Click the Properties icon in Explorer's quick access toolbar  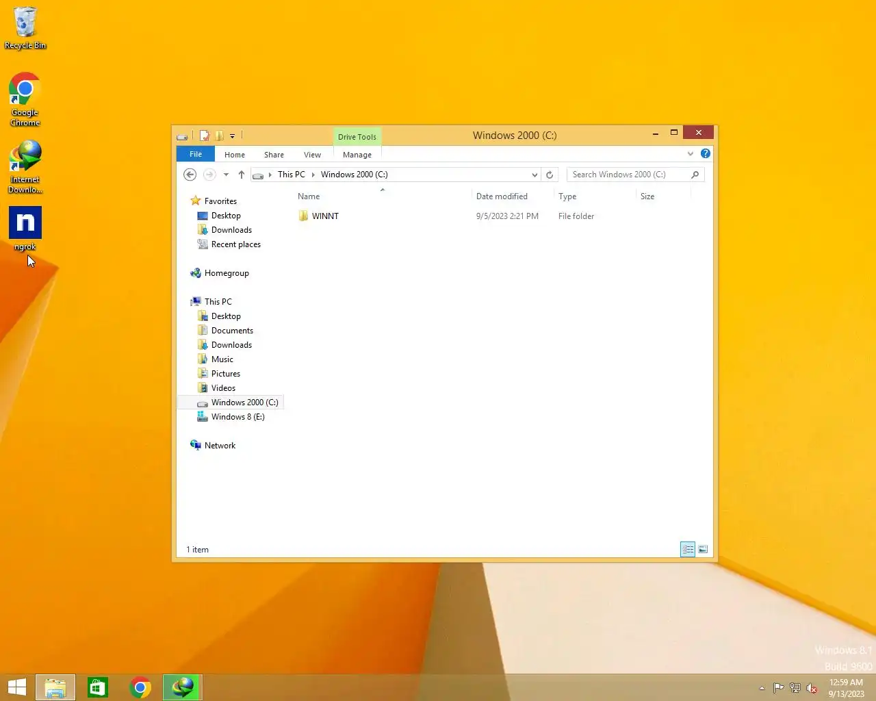pos(204,136)
